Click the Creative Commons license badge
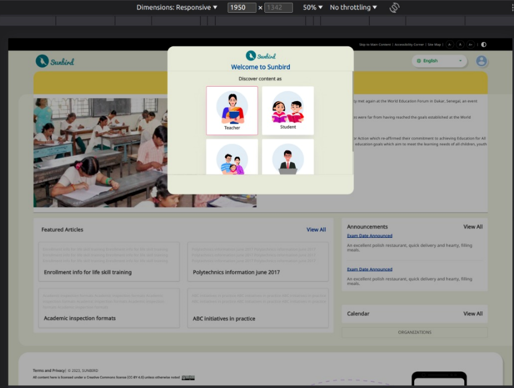Image resolution: width=514 pixels, height=388 pixels. coord(188,378)
